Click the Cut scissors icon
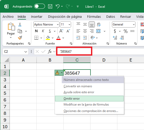Image resolution: width=144 pixels, height=130 pixels. (20, 24)
